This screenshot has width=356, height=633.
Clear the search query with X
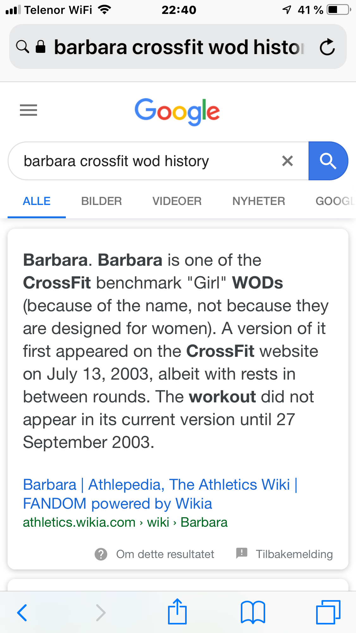287,161
